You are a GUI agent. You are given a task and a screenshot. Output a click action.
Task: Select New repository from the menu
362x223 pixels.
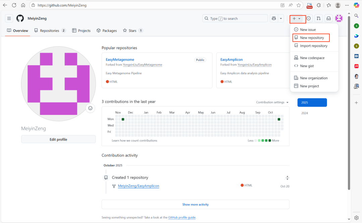pyautogui.click(x=314, y=38)
